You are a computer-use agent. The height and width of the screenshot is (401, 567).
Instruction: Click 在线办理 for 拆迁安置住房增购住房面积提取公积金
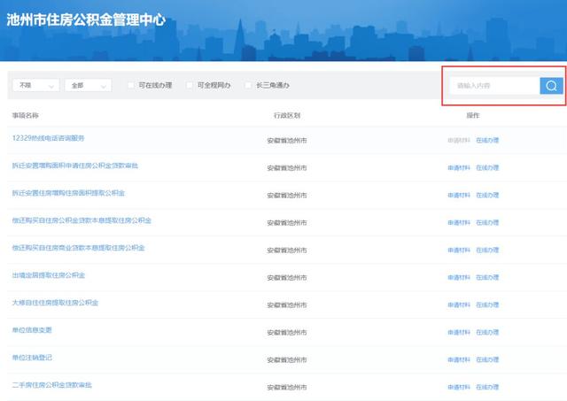(487, 195)
